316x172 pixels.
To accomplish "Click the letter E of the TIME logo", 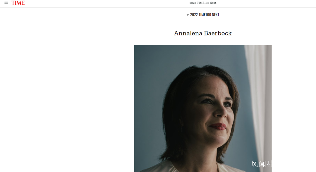I will click(x=23, y=3).
